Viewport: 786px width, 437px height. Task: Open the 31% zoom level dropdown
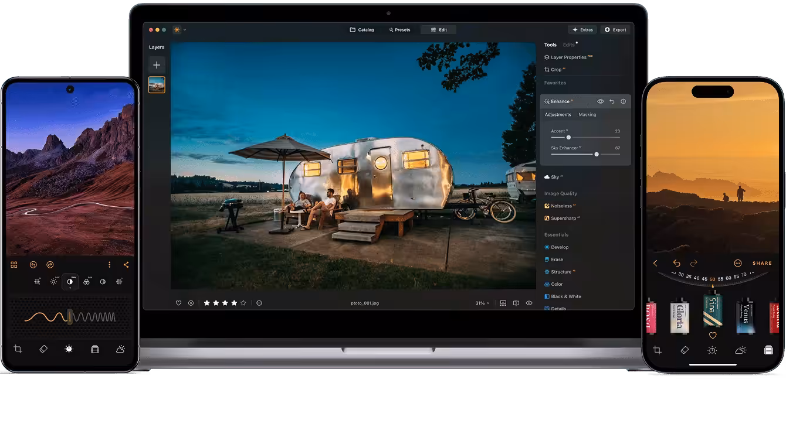pos(481,303)
